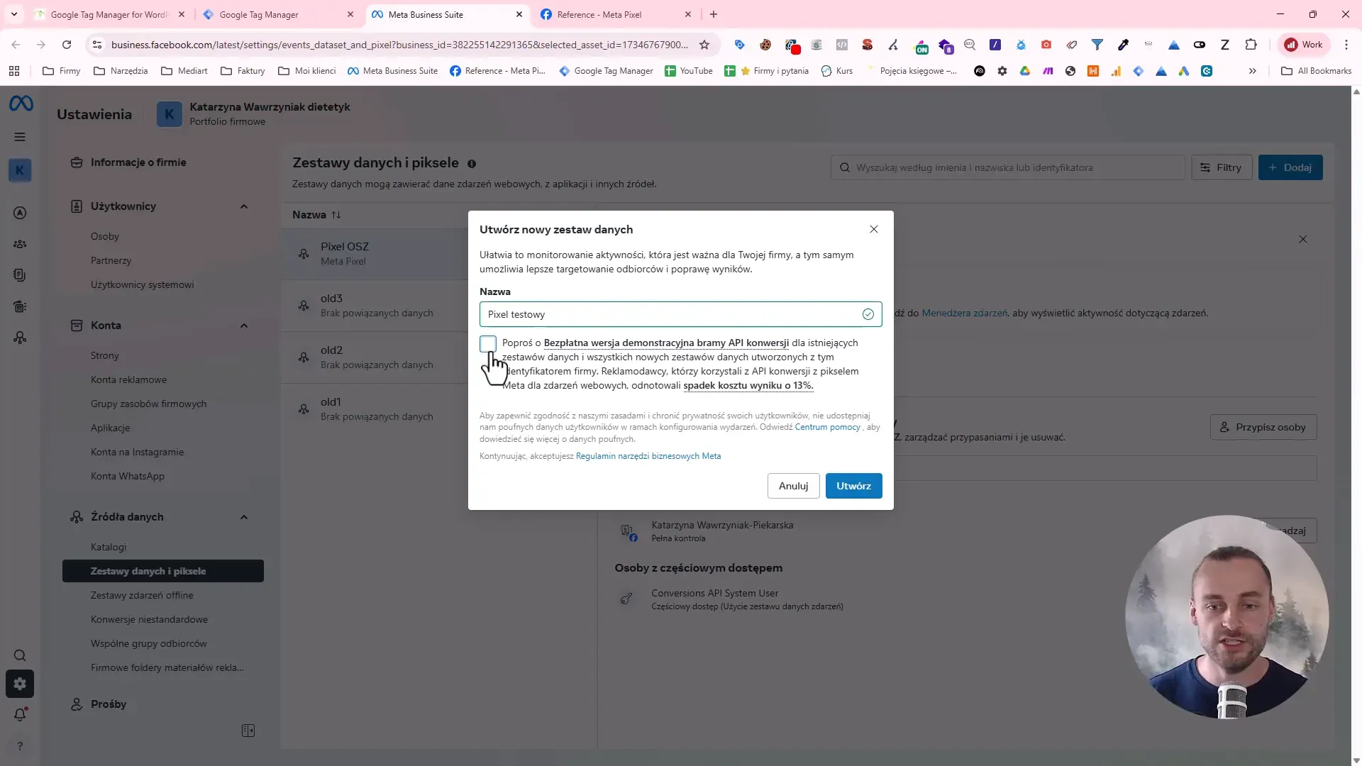Click the Nazwa input with Pixel testowy
This screenshot has width=1362, height=766.
[x=680, y=314]
